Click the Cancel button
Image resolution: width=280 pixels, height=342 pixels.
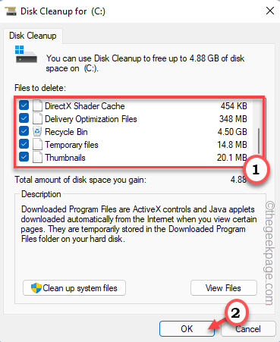click(x=248, y=329)
